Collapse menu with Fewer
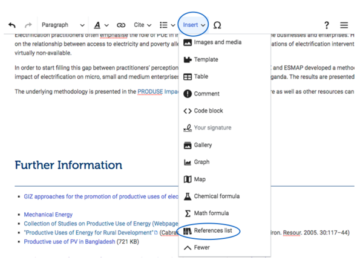Viewport: 363px width, 266px height. (x=202, y=248)
